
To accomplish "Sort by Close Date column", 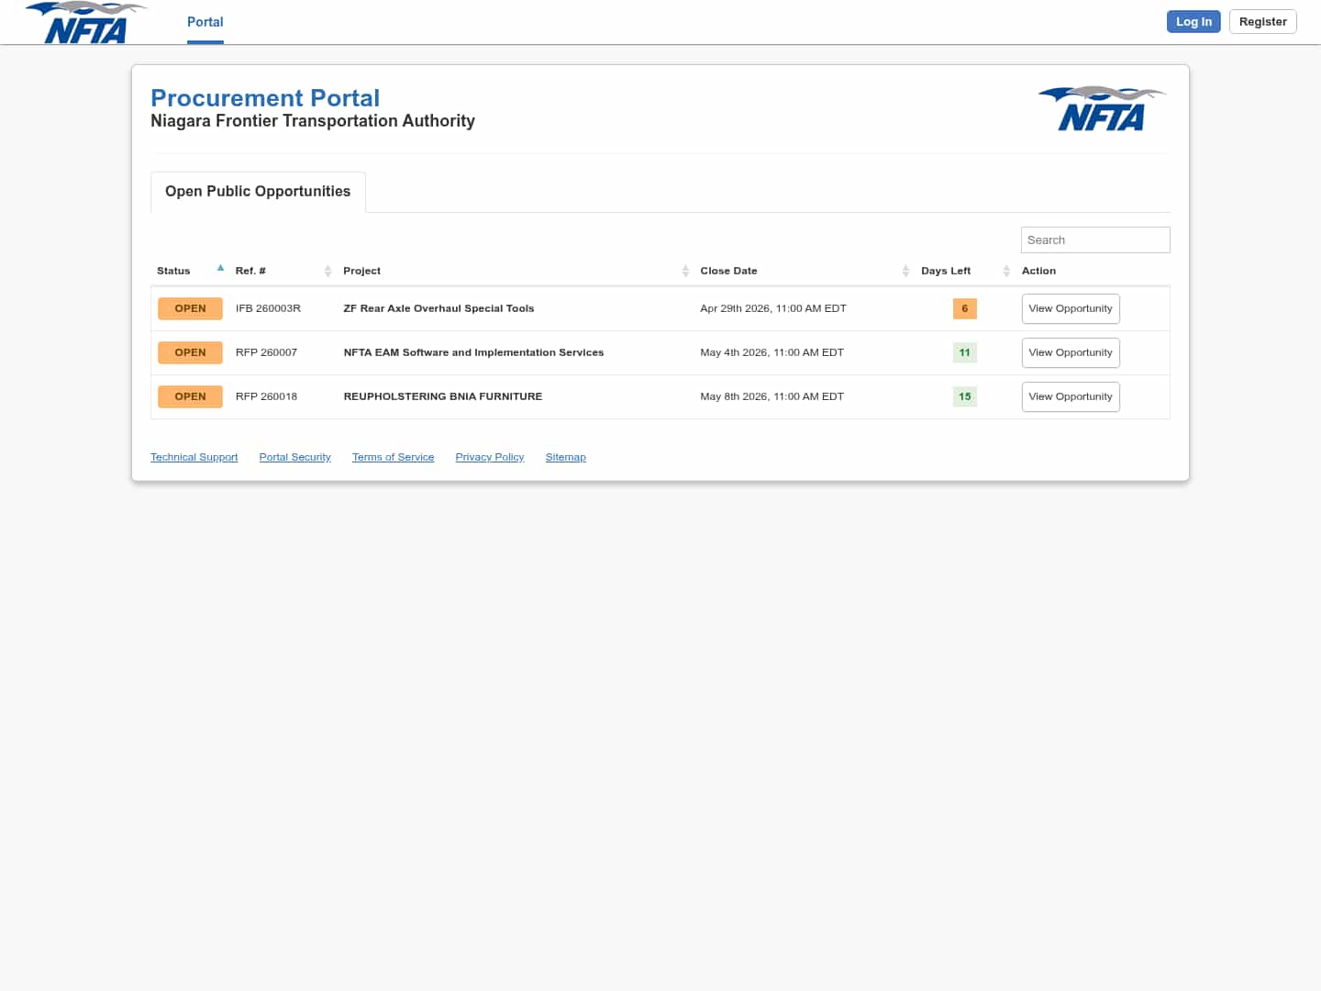I will [x=728, y=271].
